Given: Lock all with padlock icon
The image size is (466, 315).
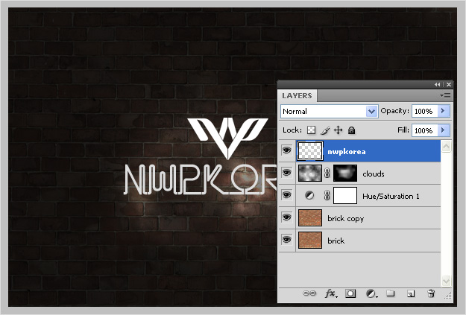Looking at the screenshot, I should pyautogui.click(x=352, y=130).
